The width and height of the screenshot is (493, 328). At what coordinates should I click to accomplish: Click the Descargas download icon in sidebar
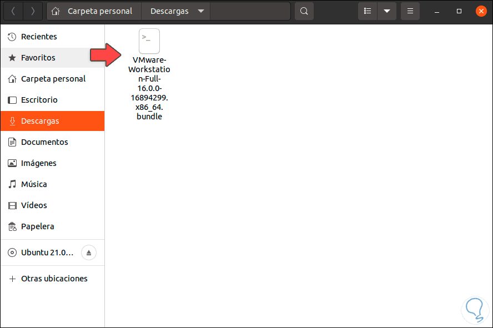12,121
